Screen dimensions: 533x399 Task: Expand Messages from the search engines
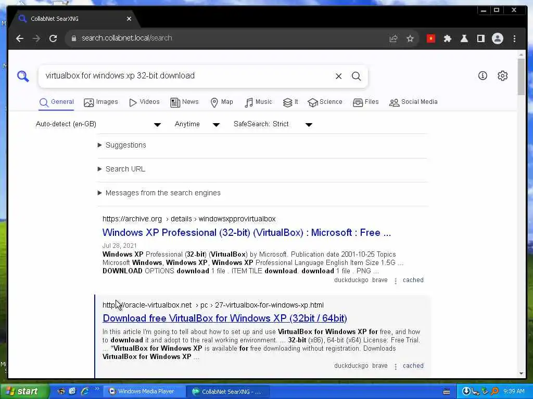pos(159,193)
